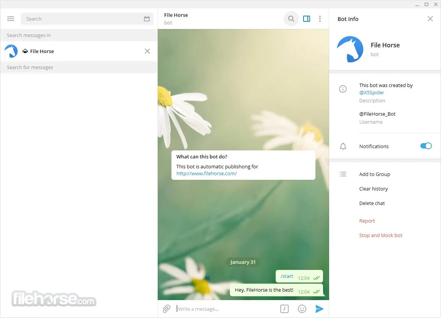The image size is (441, 318).
Task: Click read checkmarks on /start message
Action: pyautogui.click(x=317, y=278)
